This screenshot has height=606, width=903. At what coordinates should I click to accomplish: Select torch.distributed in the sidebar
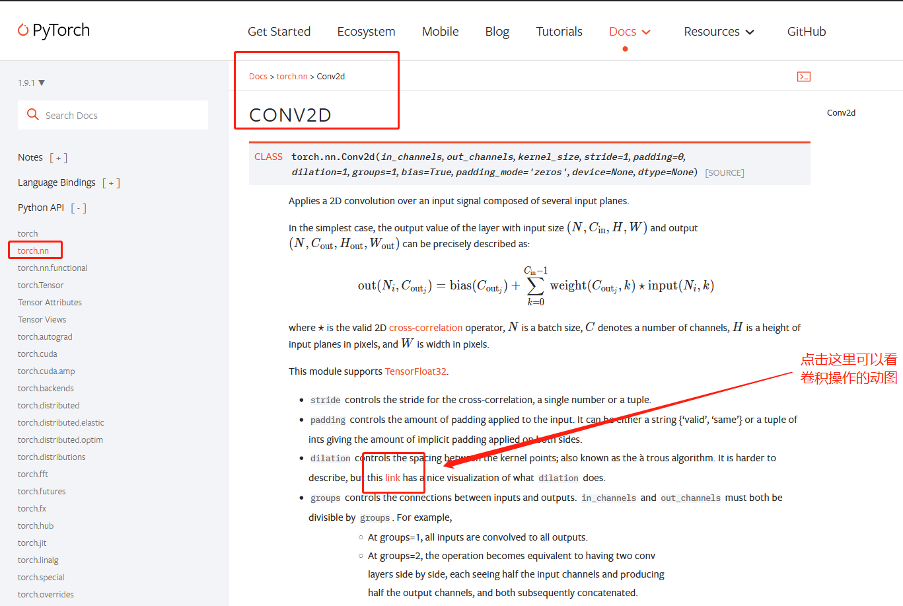click(x=48, y=405)
